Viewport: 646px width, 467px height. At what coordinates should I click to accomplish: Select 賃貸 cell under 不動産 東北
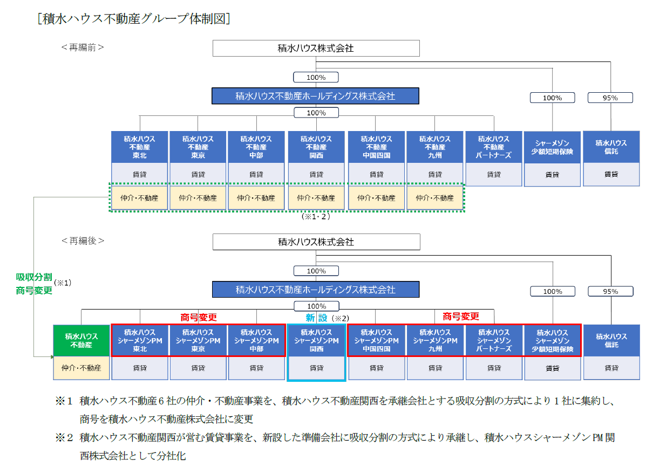pos(140,174)
